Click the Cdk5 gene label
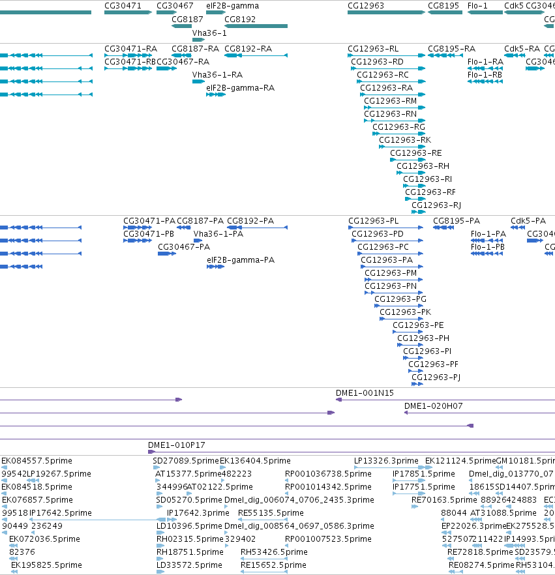555x575 pixels. pos(514,6)
